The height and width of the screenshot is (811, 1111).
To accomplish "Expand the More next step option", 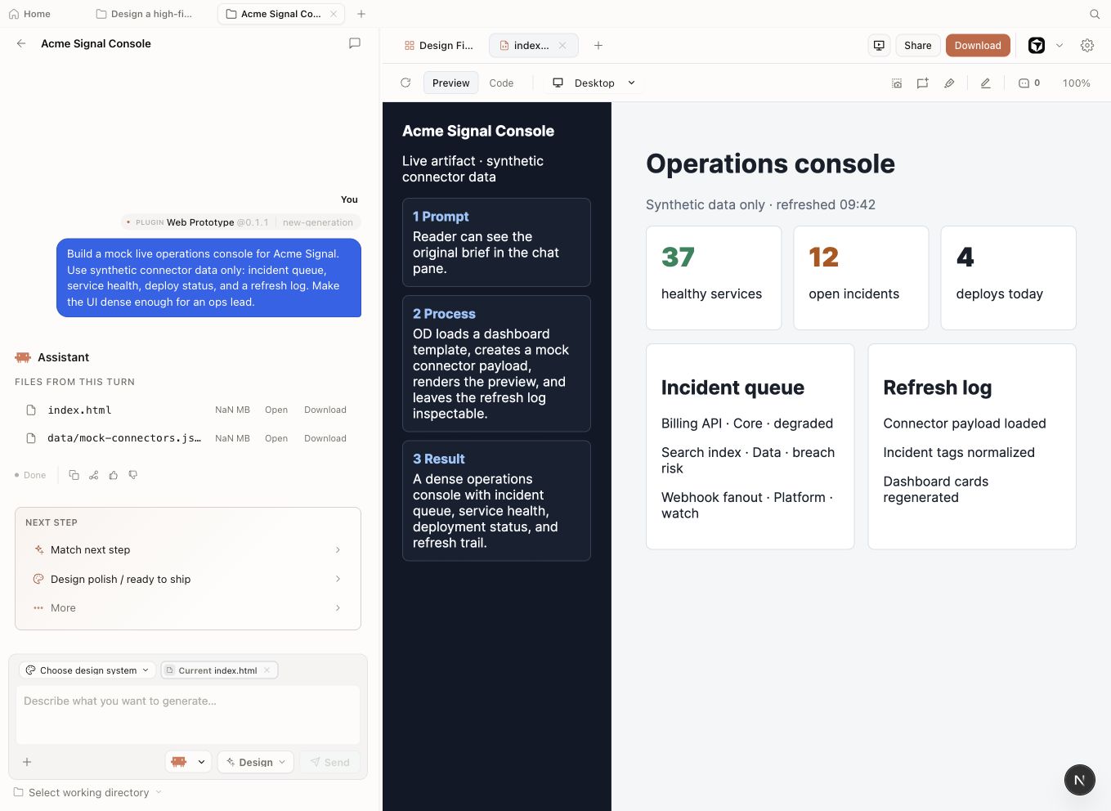I will (188, 608).
